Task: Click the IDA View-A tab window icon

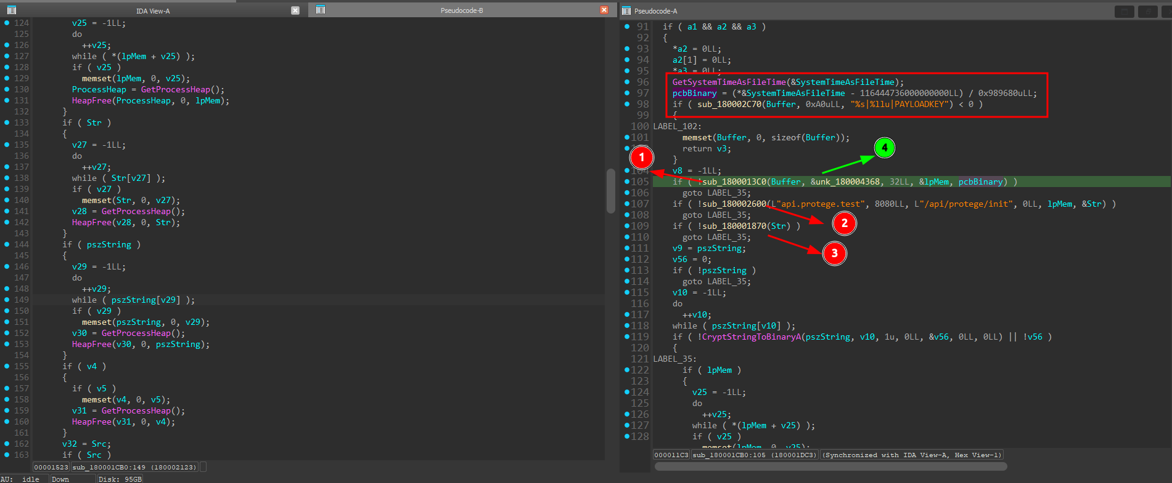Action: (11, 10)
